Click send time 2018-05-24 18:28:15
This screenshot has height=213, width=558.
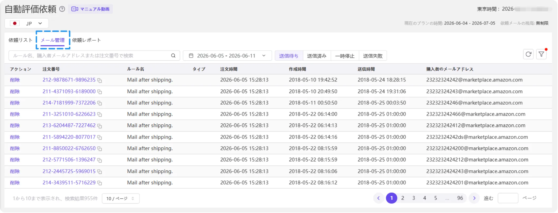pyautogui.click(x=382, y=80)
